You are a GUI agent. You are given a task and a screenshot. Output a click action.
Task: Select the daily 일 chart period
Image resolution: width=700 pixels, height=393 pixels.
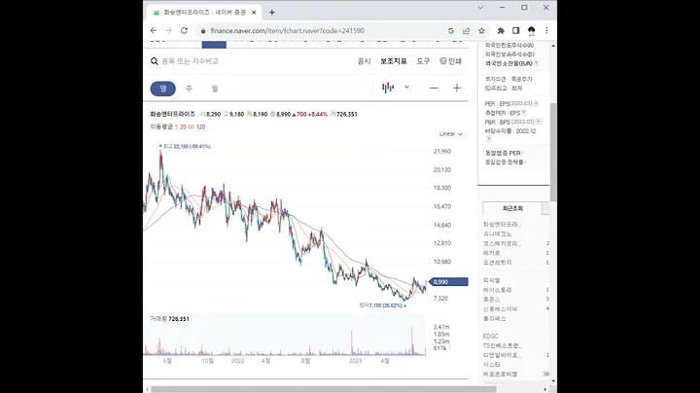point(163,89)
